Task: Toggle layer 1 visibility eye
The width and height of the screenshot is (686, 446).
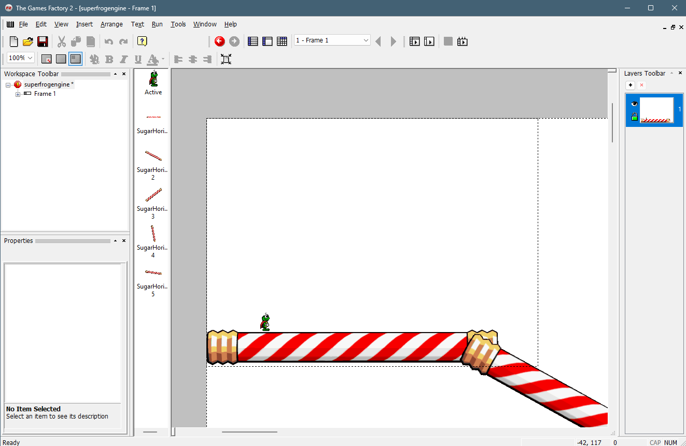Action: click(x=634, y=104)
